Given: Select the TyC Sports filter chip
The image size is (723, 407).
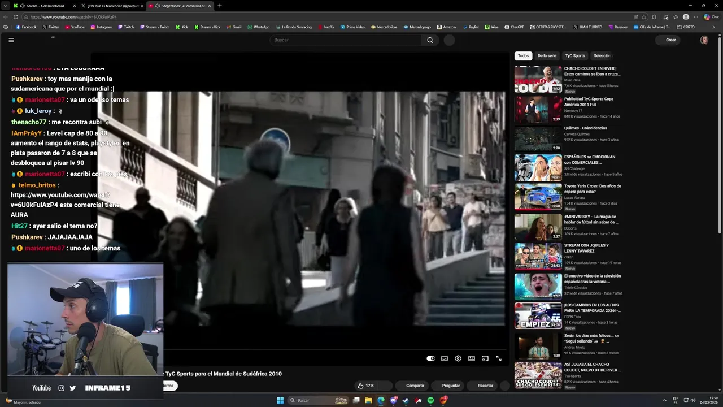Looking at the screenshot, I should pos(575,56).
